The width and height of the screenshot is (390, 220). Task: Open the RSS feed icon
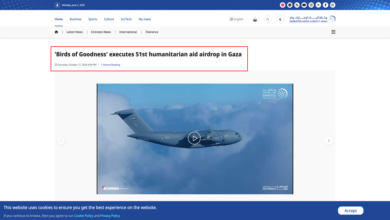click(297, 5)
